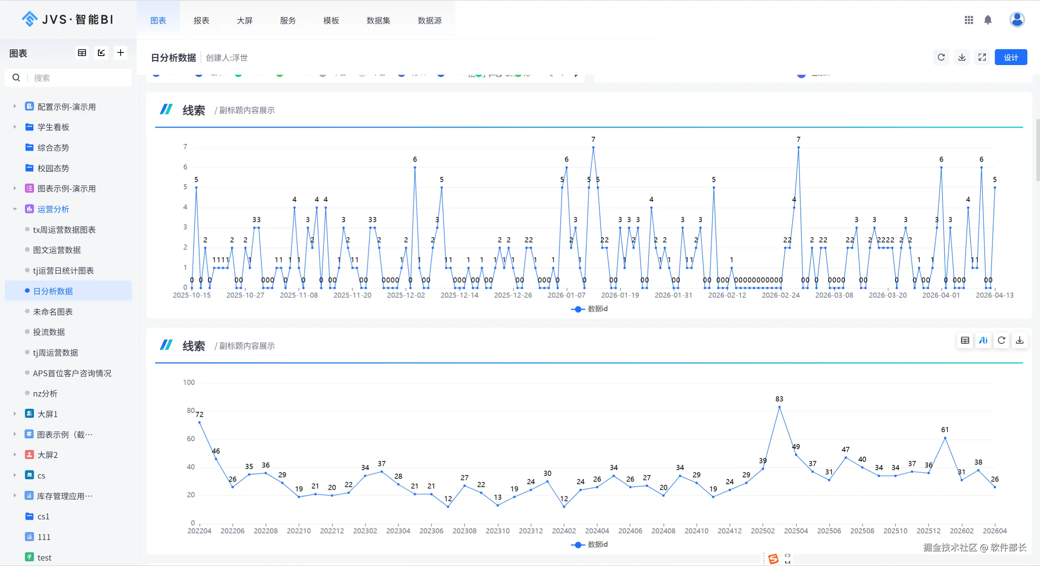The width and height of the screenshot is (1040, 566).
Task: Expand the 学生看板 folder
Action: coord(15,127)
